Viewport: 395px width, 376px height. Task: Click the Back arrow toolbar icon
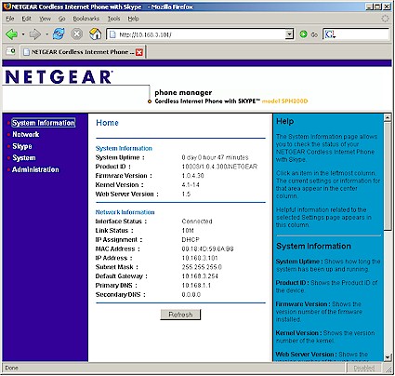coord(12,34)
